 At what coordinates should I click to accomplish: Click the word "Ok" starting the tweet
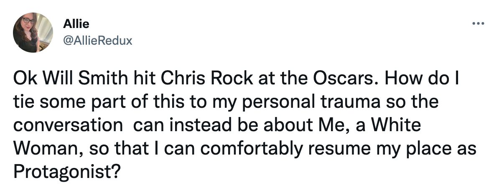point(22,79)
